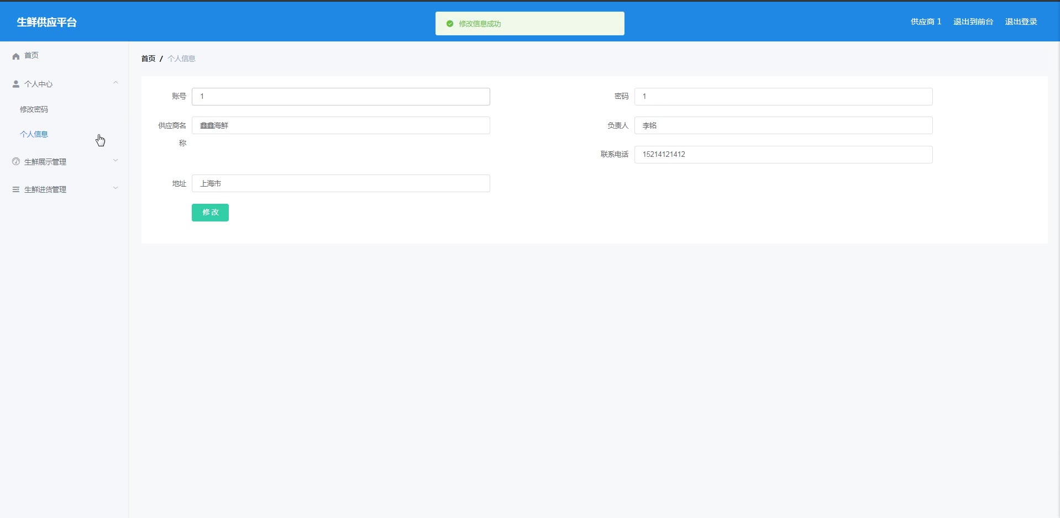
Task: Click the 修改信息成功 notification message
Action: coord(480,24)
